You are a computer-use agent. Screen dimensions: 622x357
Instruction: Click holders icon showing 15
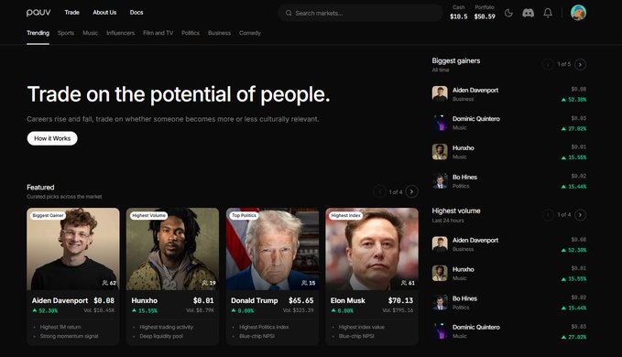pos(304,283)
